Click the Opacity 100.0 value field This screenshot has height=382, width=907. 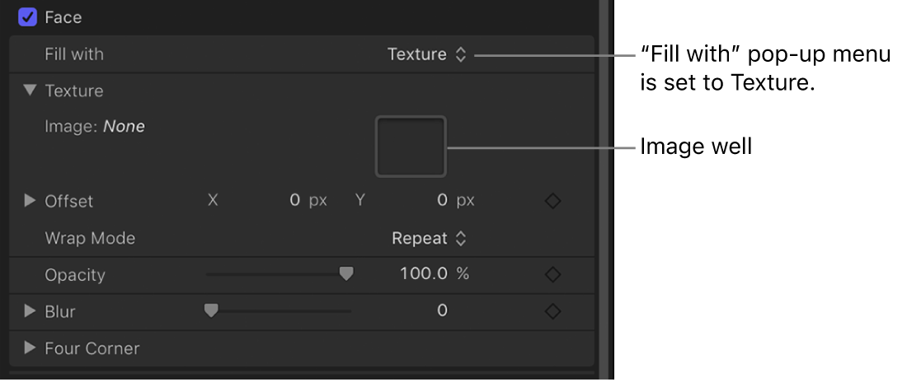click(425, 274)
